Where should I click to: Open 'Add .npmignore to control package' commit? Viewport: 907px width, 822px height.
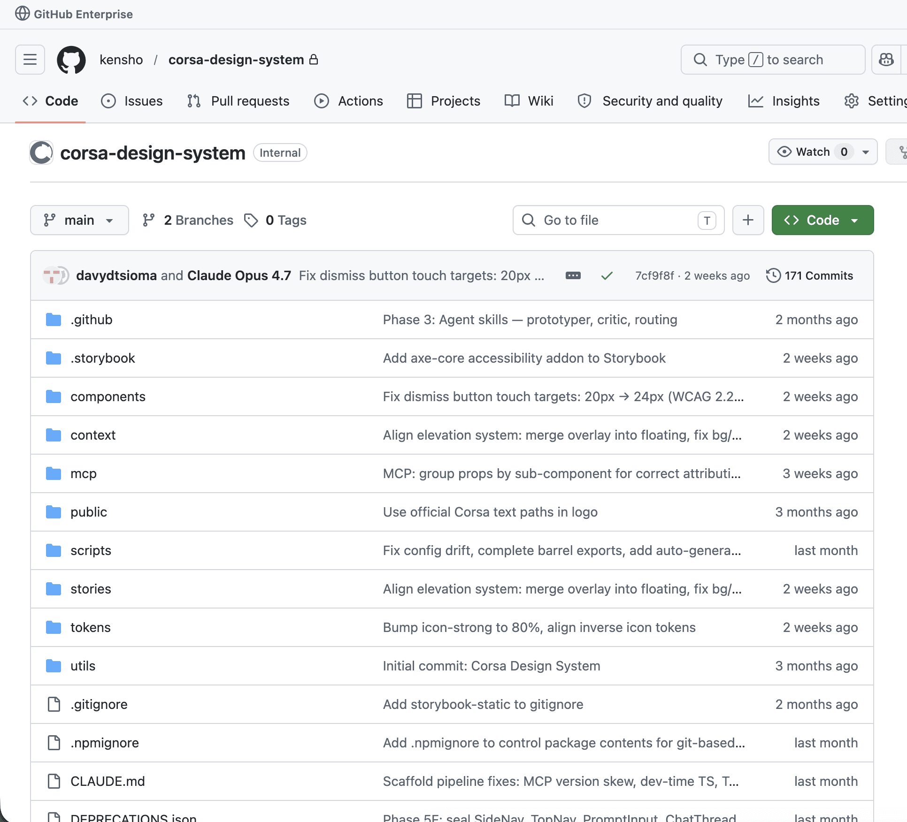(x=564, y=743)
